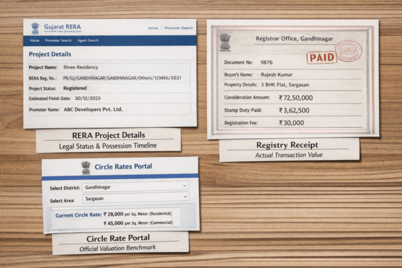This screenshot has height=268, width=402.
Task: Open the Select District dropdown showing Gandhinagar
Action: pyautogui.click(x=135, y=186)
